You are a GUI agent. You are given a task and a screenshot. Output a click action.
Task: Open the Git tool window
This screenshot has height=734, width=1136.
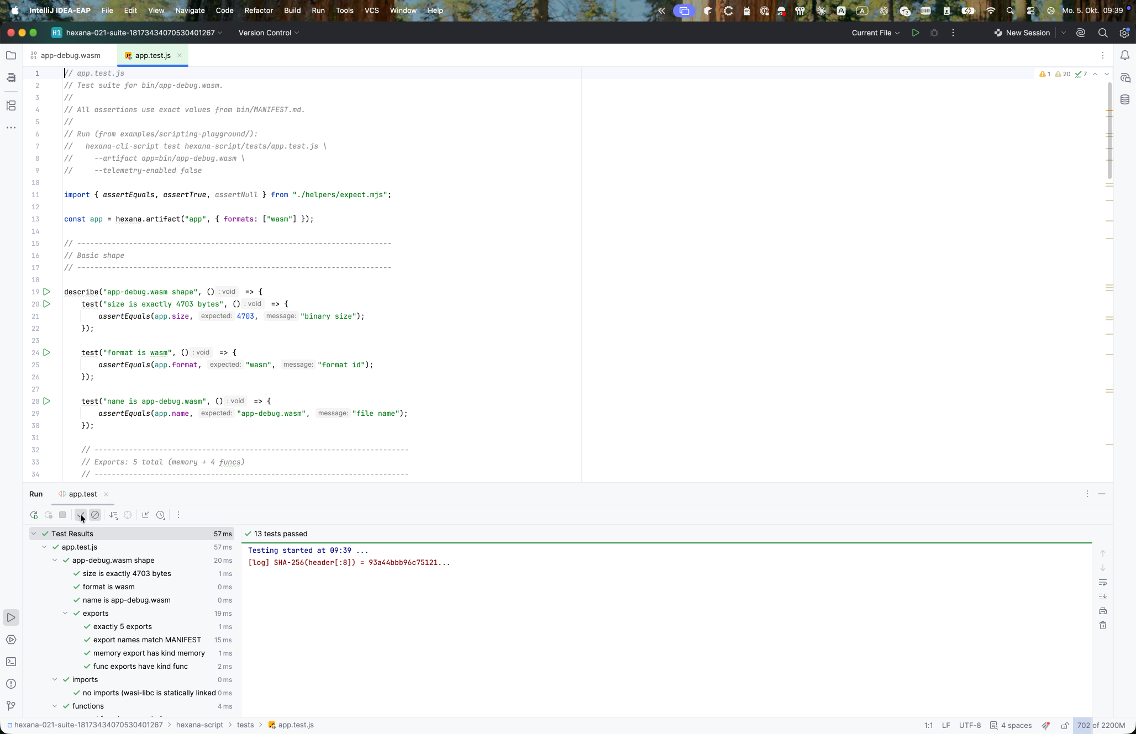[x=11, y=706]
